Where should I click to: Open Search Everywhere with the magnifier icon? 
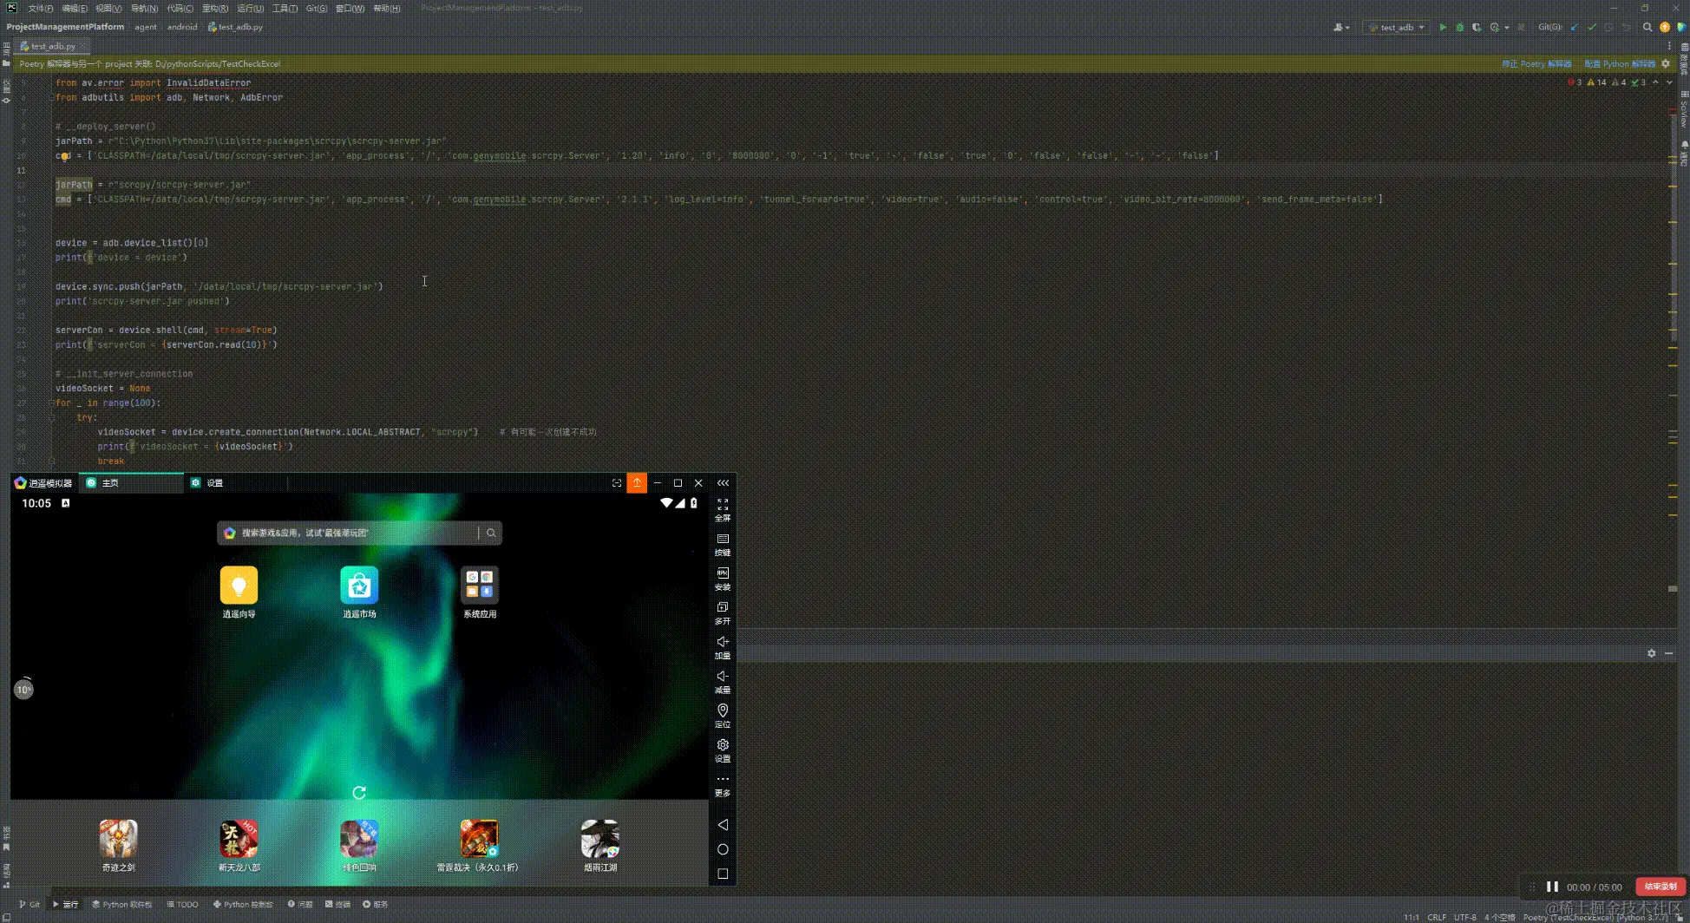click(x=1647, y=27)
